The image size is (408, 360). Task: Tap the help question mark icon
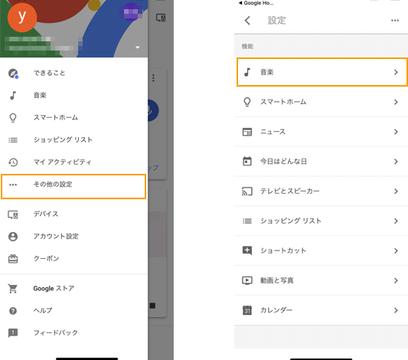click(x=13, y=311)
